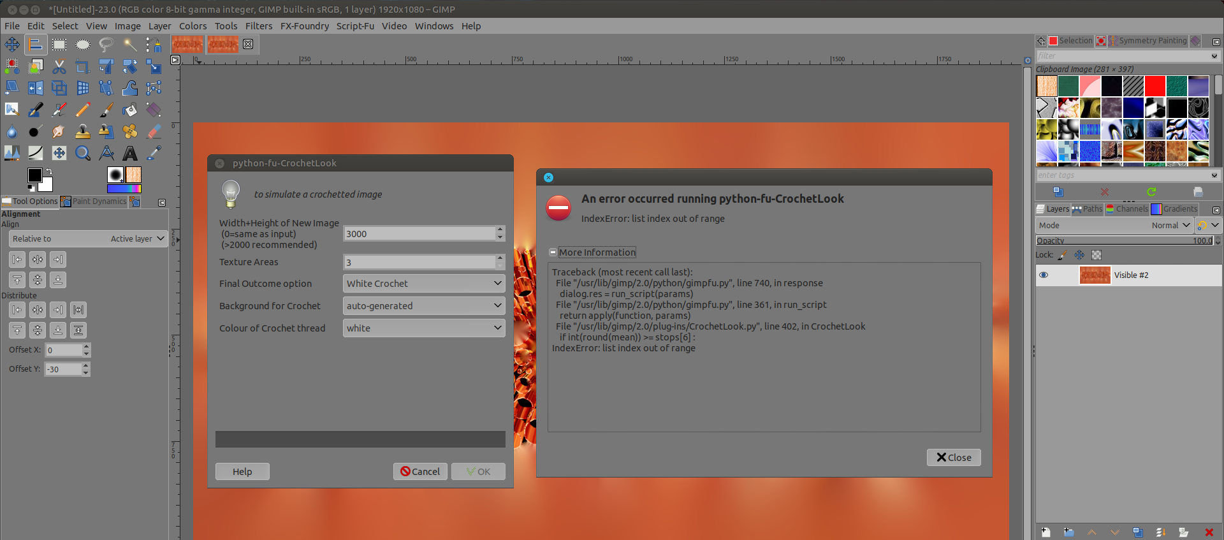Viewport: 1224px width, 540px height.
Task: Select the Crop tool
Action: pyautogui.click(x=83, y=66)
